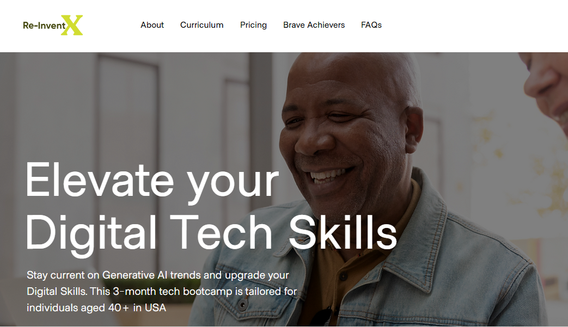Click the "40+" text in the last line
Viewport: 568px width, 327px height.
point(119,307)
